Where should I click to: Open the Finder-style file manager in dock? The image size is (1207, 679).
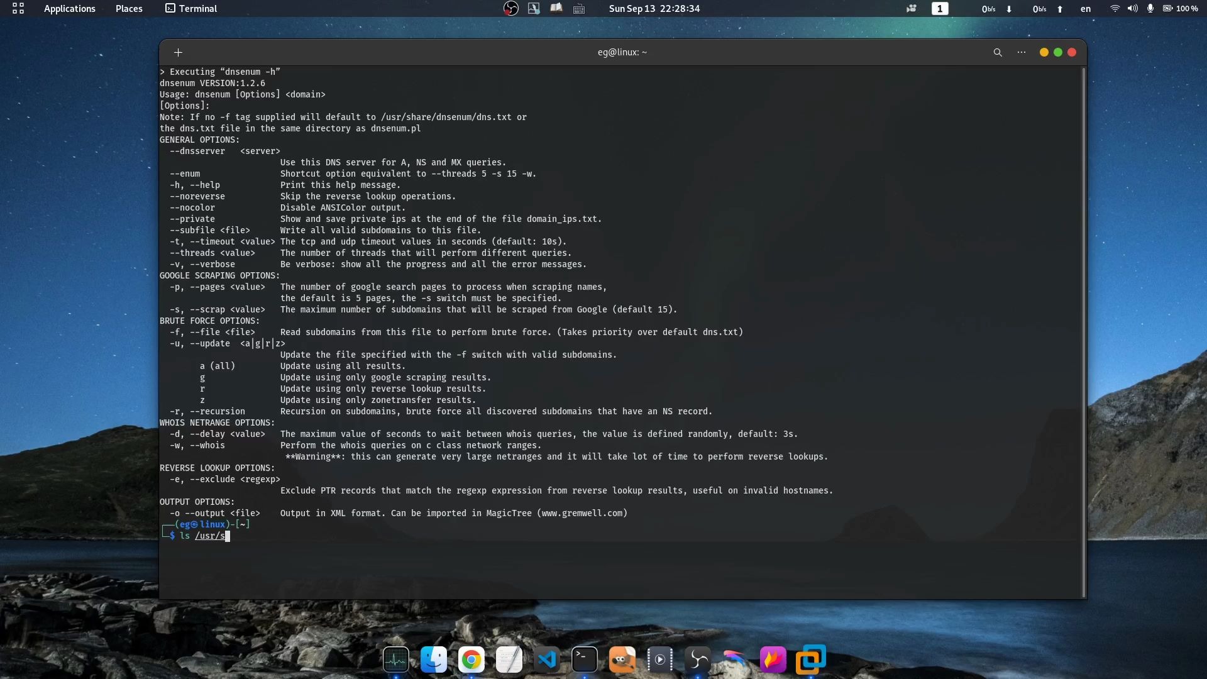(x=434, y=660)
